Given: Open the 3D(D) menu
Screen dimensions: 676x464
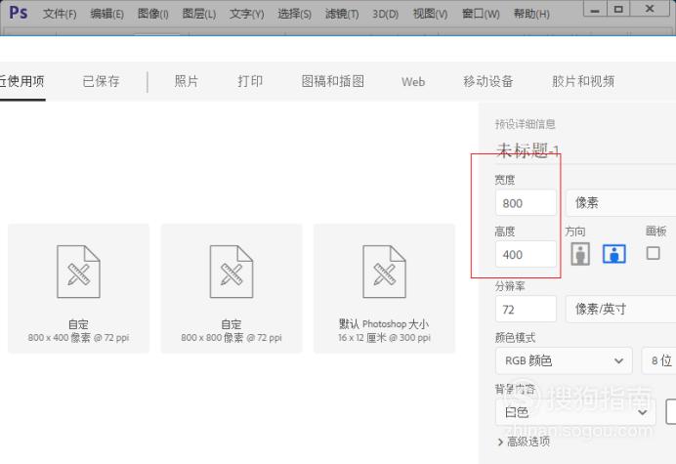Looking at the screenshot, I should 386,14.
